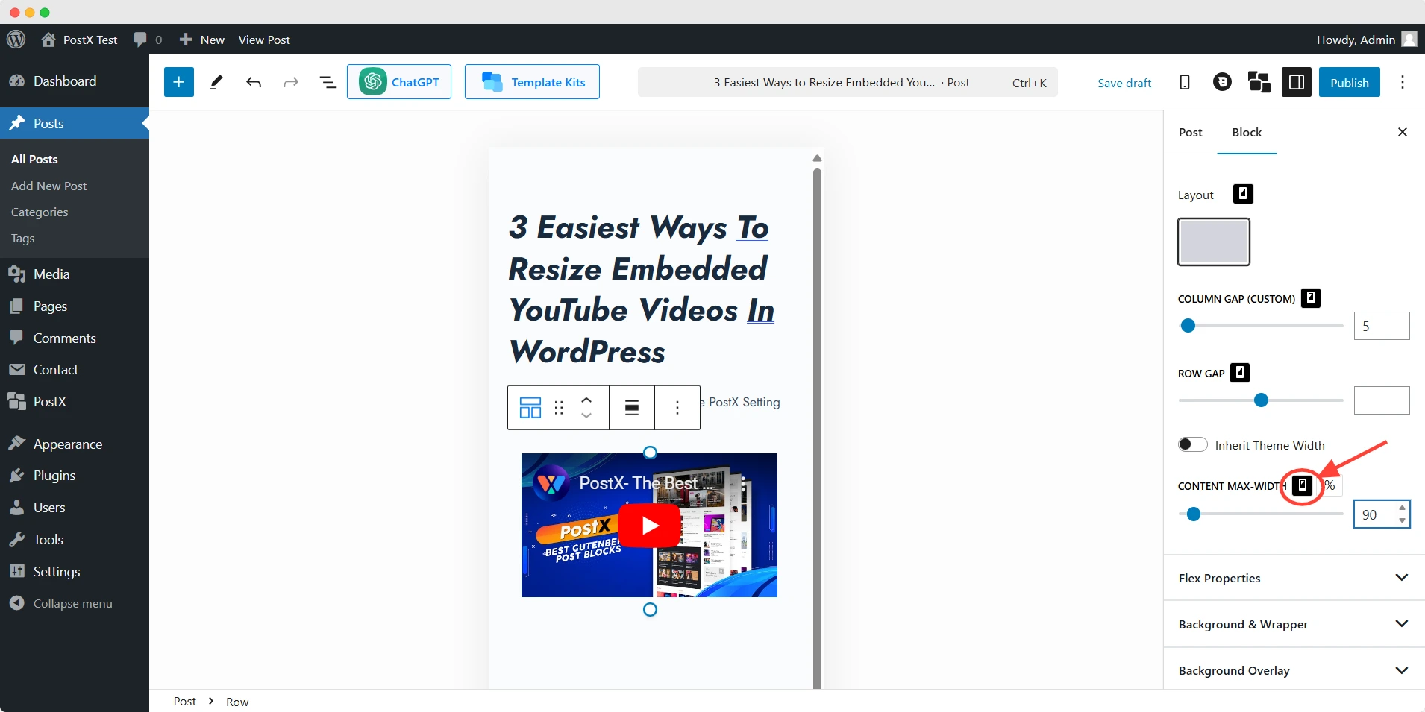This screenshot has height=712, width=1425.
Task: Open the Categories submenu link
Action: (40, 212)
